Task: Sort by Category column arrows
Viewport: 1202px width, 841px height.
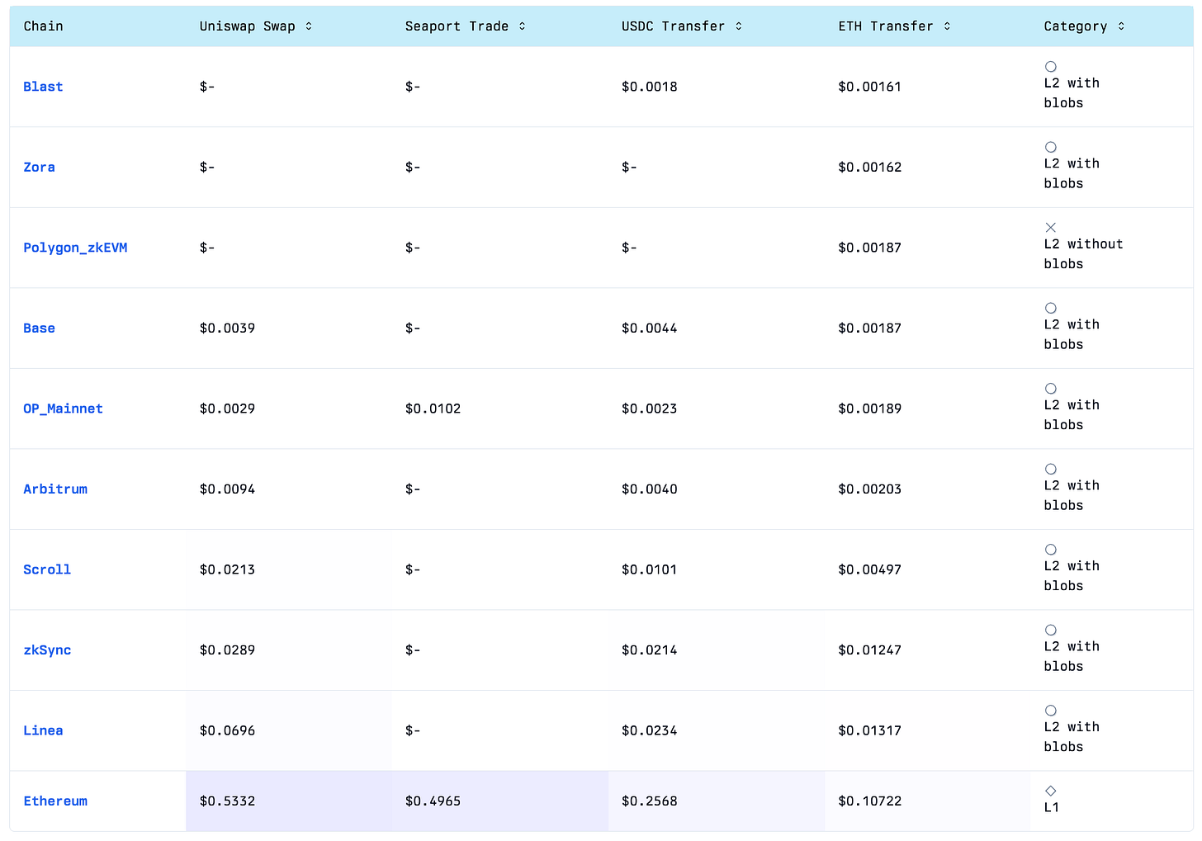Action: (1121, 26)
